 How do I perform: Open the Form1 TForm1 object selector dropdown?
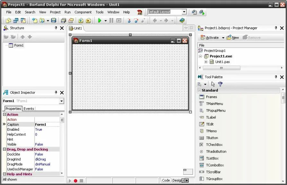[62, 101]
